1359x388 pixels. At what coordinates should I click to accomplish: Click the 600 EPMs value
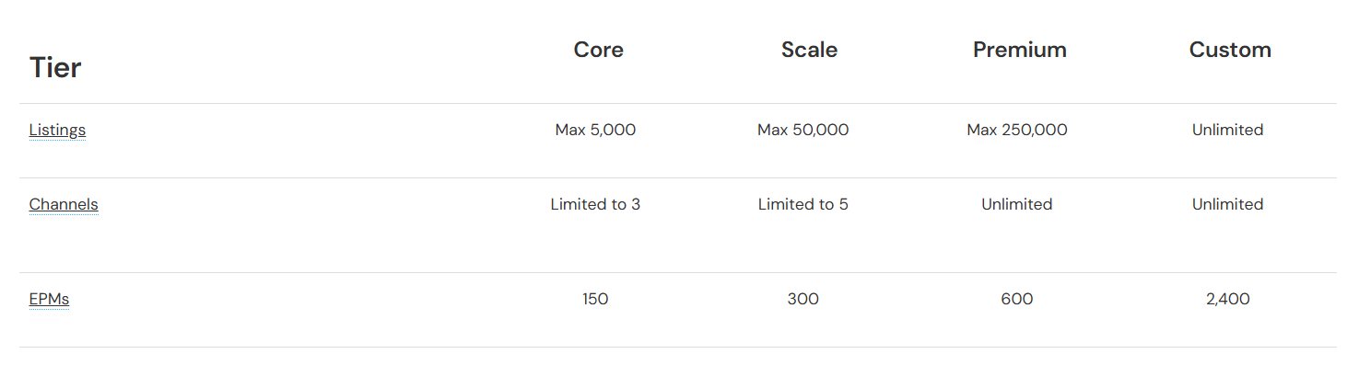(x=1016, y=299)
